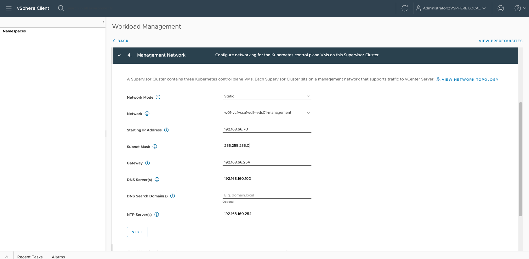Click DNS Search Domain(s) input field
Viewport: 529px width, 259px height.
coord(267,195)
